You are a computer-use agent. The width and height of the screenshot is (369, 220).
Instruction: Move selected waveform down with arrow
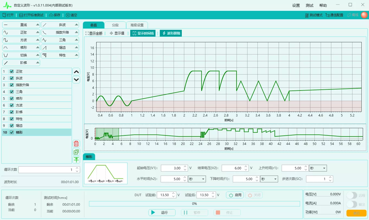click(77, 80)
